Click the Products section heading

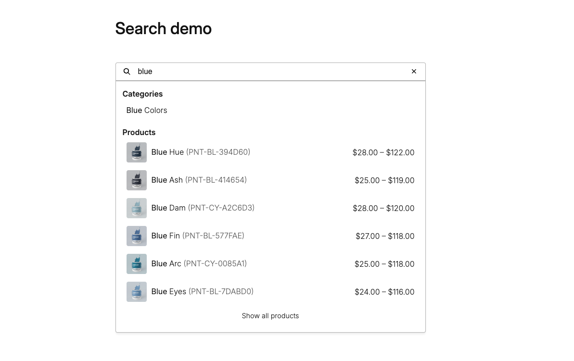click(139, 132)
